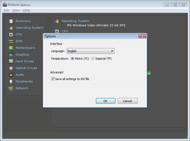The width and height of the screenshot is (190, 141).
Task: Open the CPU chip icon in sidebar
Action: point(11,34)
